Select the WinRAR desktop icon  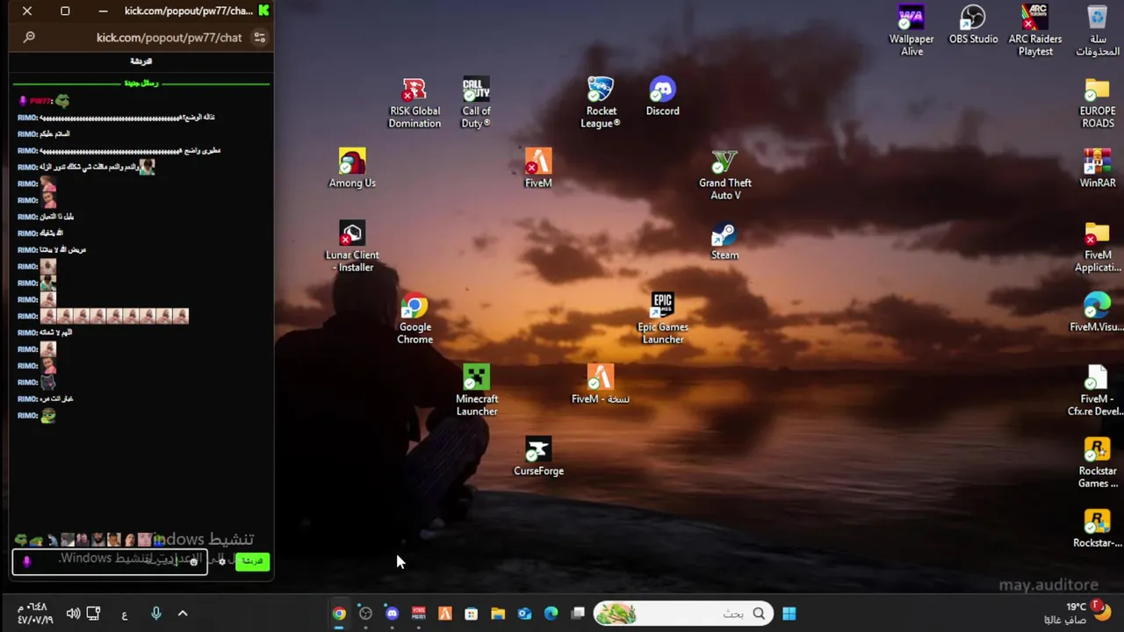(x=1097, y=169)
